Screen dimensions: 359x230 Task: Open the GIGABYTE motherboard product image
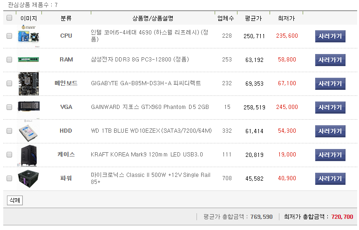click(28, 83)
